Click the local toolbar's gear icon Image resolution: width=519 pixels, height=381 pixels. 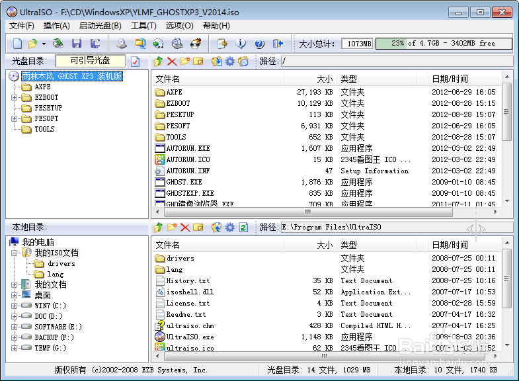[229, 228]
